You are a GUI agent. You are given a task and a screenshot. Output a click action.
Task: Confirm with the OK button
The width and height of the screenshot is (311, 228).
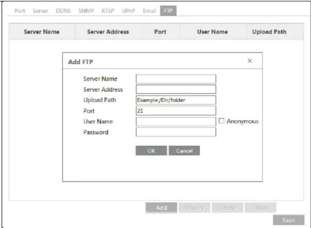click(151, 151)
